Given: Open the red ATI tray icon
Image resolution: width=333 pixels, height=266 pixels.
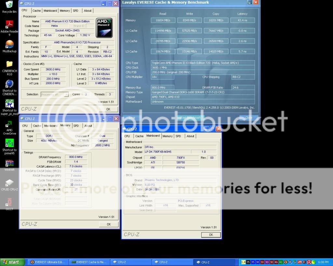Looking at the screenshot, I should click(300, 262).
